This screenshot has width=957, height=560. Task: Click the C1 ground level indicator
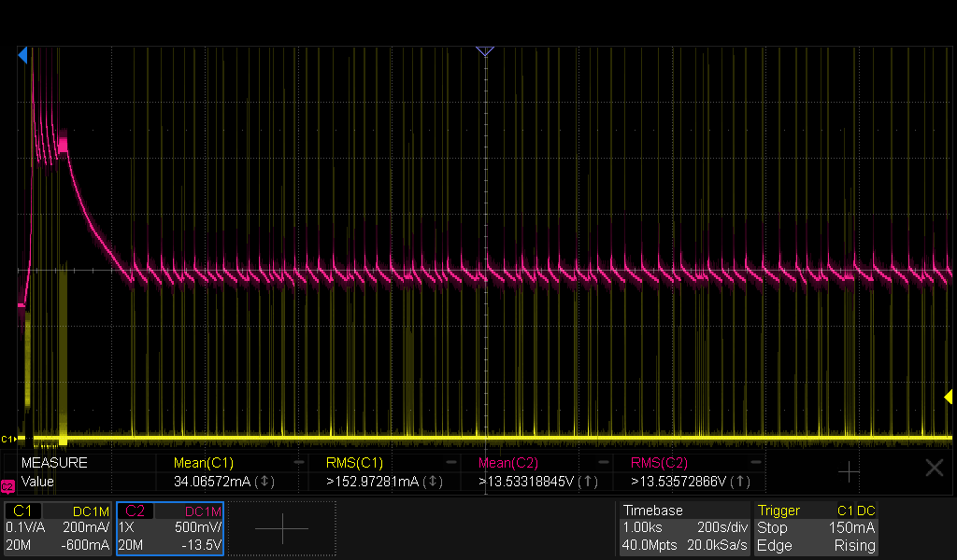[8, 439]
